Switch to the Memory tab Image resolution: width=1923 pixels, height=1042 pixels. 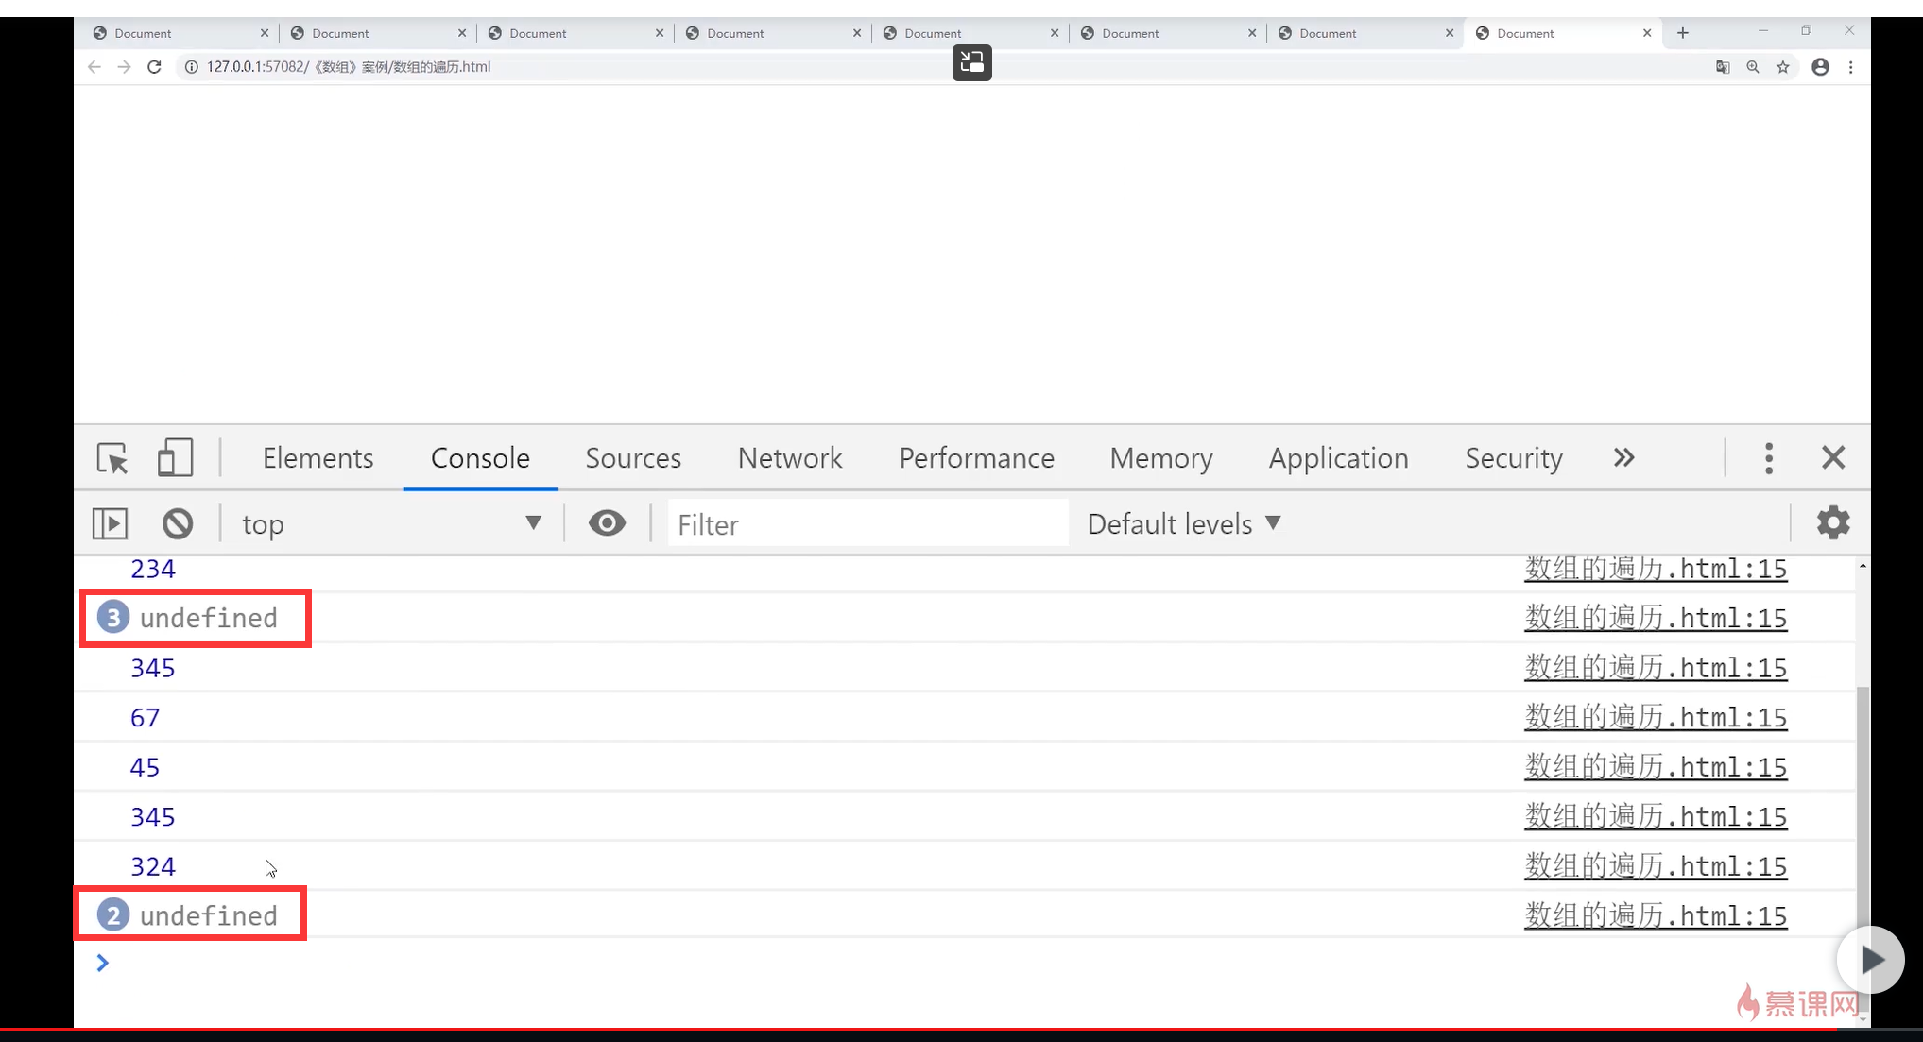(x=1161, y=458)
